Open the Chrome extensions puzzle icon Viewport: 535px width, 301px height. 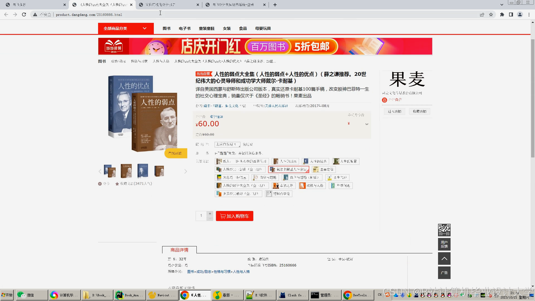pos(502,14)
